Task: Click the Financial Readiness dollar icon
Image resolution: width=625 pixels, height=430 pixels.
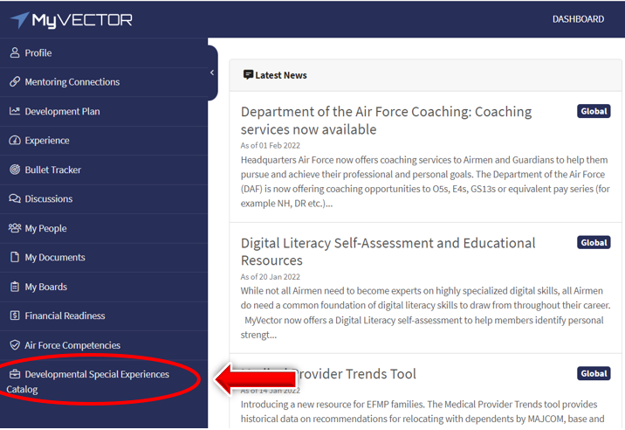Action: (x=15, y=316)
